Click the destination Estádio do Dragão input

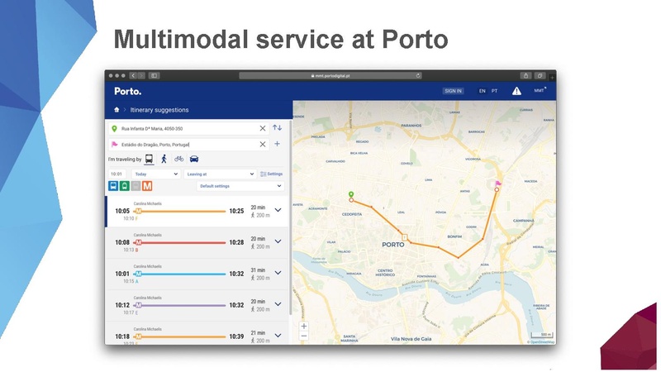pyautogui.click(x=188, y=144)
